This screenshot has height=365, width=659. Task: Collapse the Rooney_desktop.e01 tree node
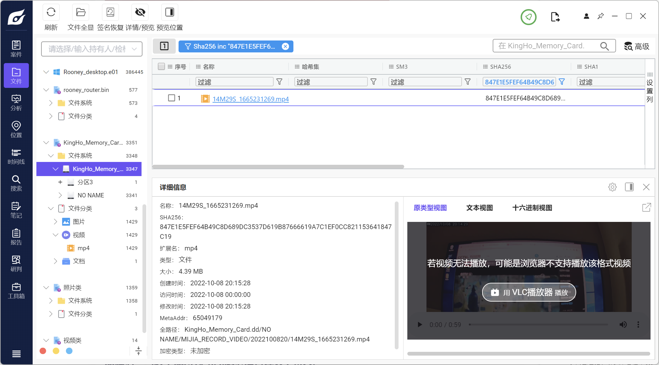46,72
